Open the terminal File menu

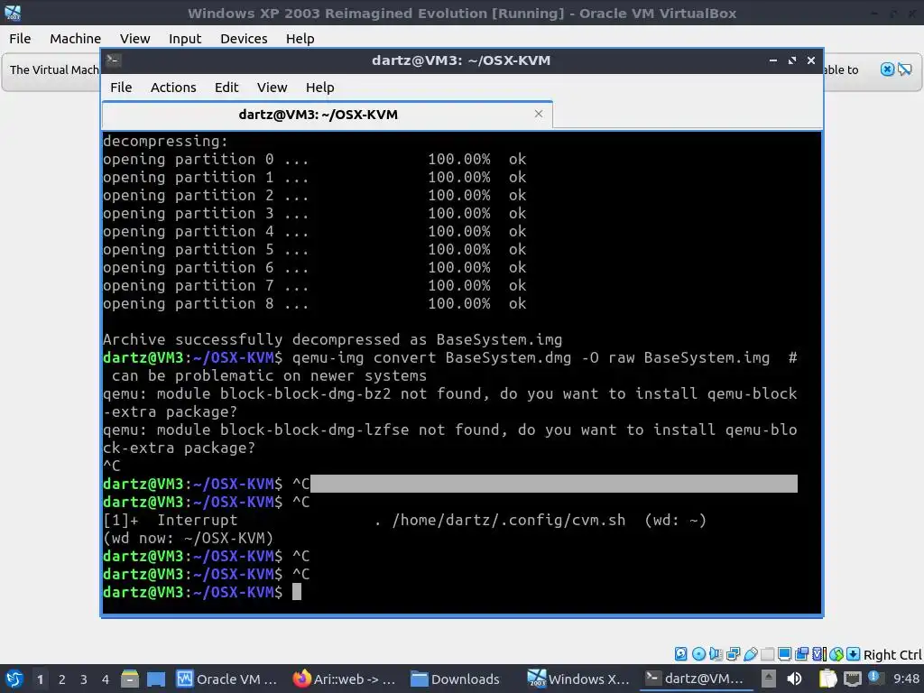pyautogui.click(x=121, y=88)
